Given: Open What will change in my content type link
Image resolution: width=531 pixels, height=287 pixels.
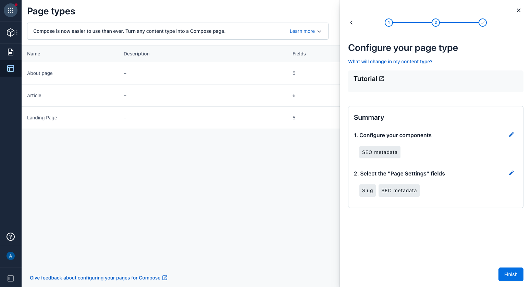Looking at the screenshot, I should click(390, 62).
